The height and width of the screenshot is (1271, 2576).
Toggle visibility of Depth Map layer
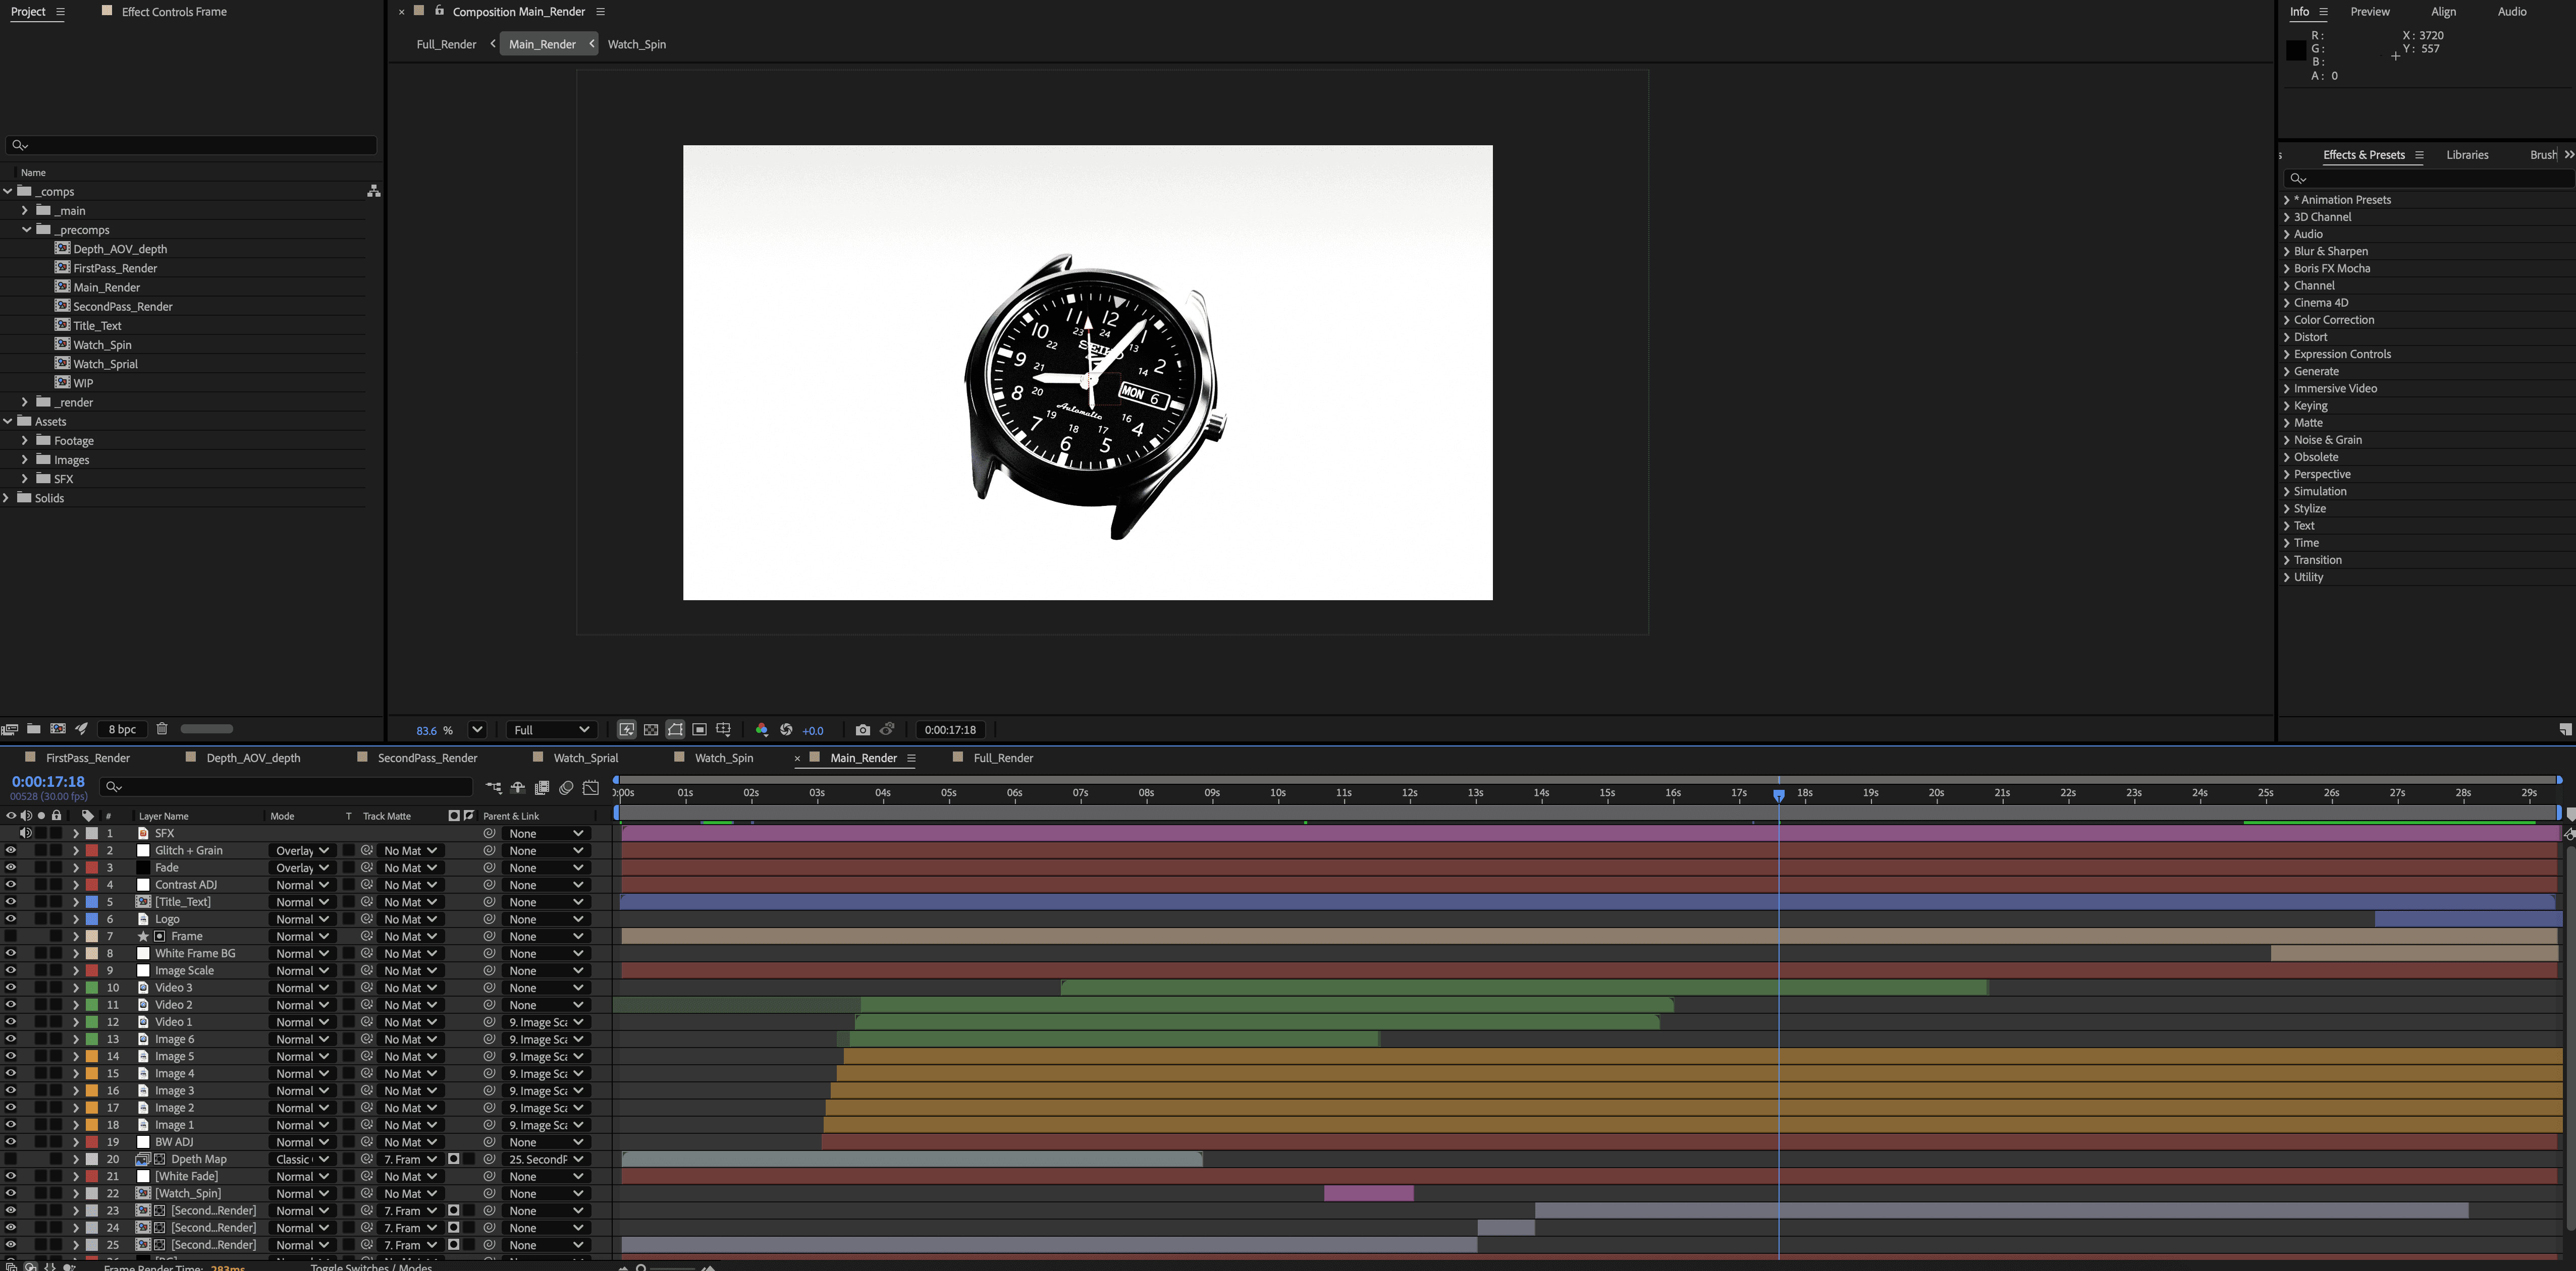coord(10,1159)
